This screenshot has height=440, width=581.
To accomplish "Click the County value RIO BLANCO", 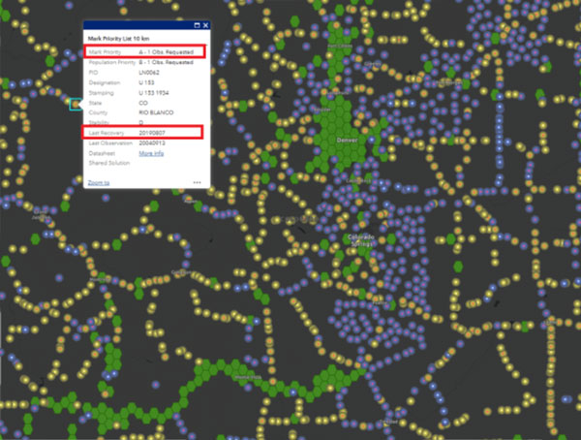I will tap(155, 112).
